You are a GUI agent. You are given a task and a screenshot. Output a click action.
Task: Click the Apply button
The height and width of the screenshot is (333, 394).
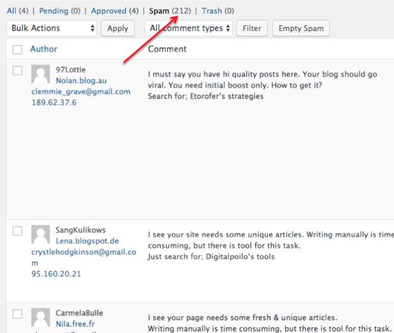click(118, 28)
